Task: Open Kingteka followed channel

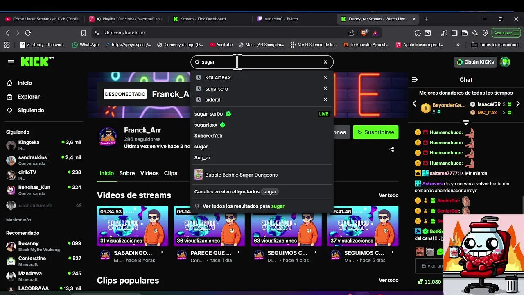Action: (x=43, y=145)
